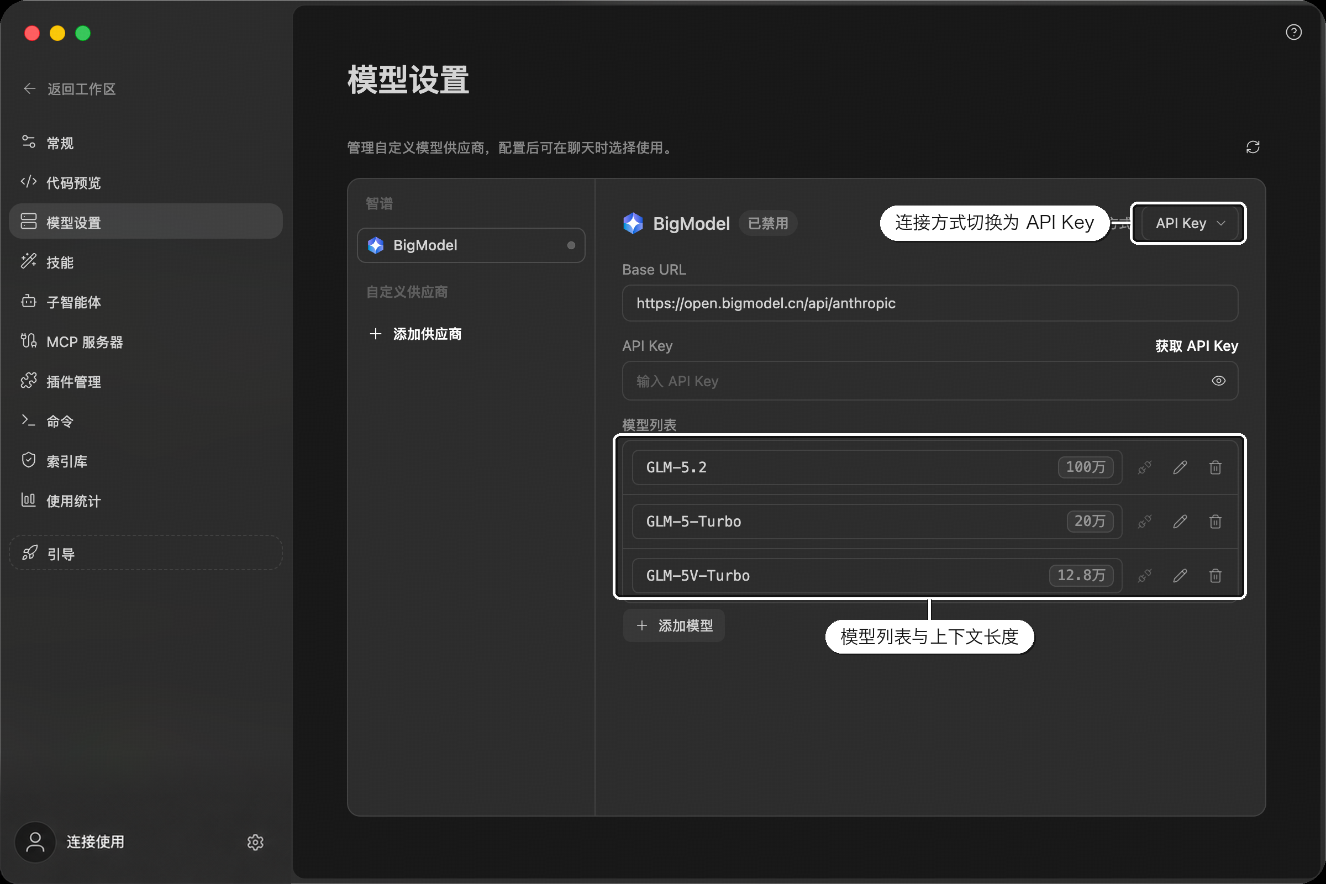Click the 20万 context length badge
Viewport: 1326px width, 884px height.
[1090, 522]
